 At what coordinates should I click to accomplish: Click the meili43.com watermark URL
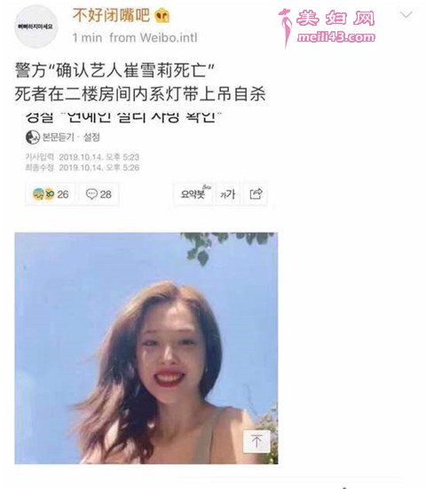[x=335, y=37]
